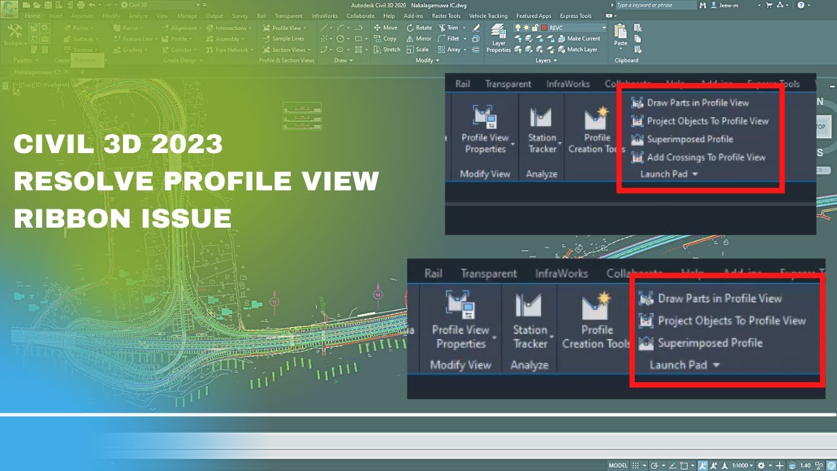
Task: Click Add Crossings To Profile View
Action: point(698,157)
